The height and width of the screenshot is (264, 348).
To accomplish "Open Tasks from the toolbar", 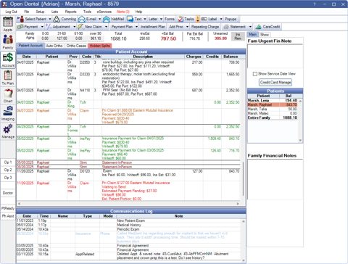I will (186, 19).
